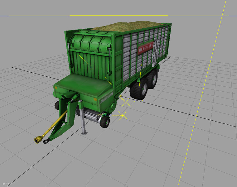The width and height of the screenshot is (237, 187).
Task: Click the persp camera label
Action: 6,184
